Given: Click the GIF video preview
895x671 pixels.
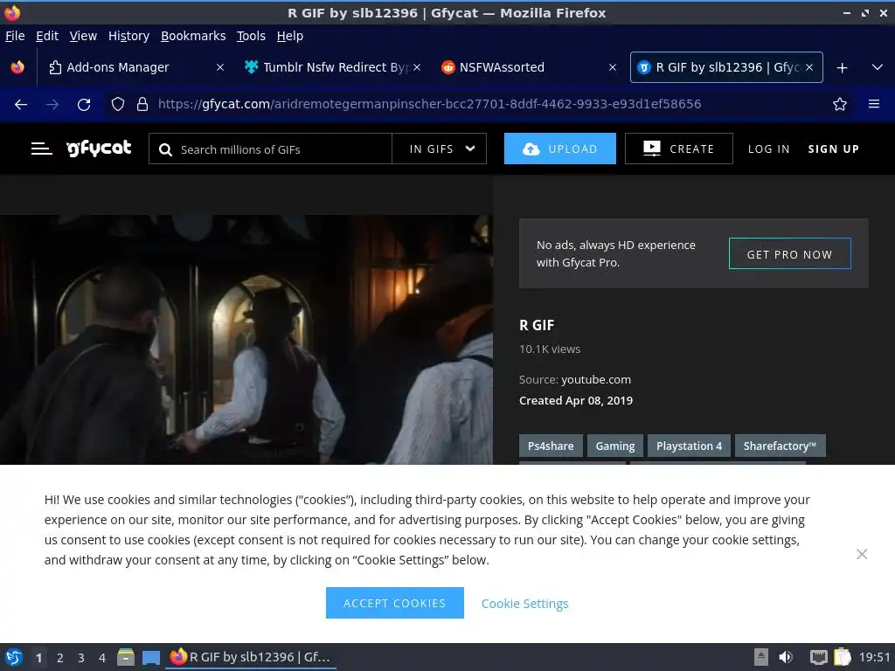Looking at the screenshot, I should click(x=246, y=340).
